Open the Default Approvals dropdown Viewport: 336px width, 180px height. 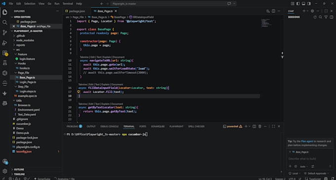coord(316,174)
